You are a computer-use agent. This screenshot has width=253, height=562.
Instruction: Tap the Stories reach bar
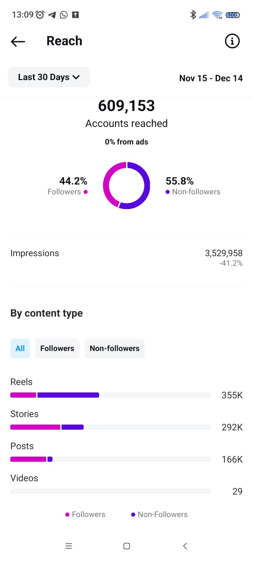[47, 427]
